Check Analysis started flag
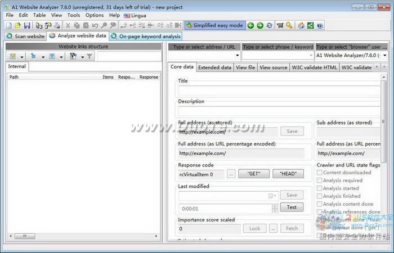The height and width of the screenshot is (253, 394). pyautogui.click(x=319, y=188)
